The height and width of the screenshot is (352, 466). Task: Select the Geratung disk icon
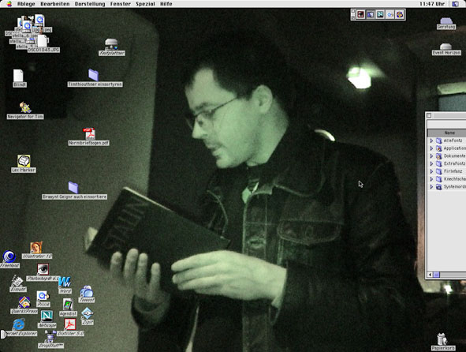[x=446, y=21]
